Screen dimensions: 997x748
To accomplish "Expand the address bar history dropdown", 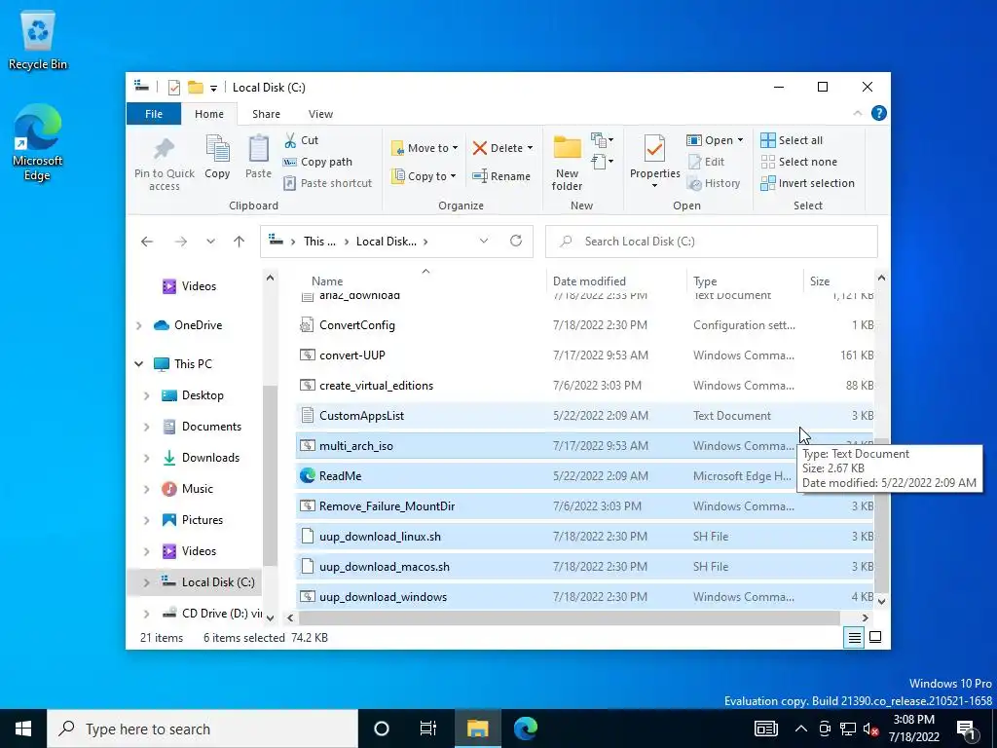I will pyautogui.click(x=483, y=242).
